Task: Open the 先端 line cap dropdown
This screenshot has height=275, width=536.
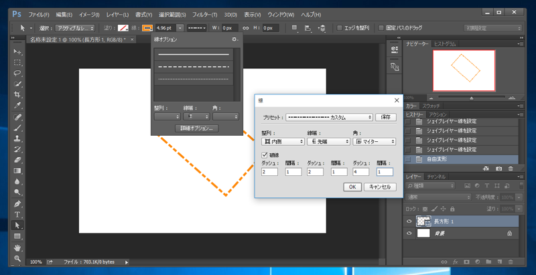Action: tap(328, 142)
